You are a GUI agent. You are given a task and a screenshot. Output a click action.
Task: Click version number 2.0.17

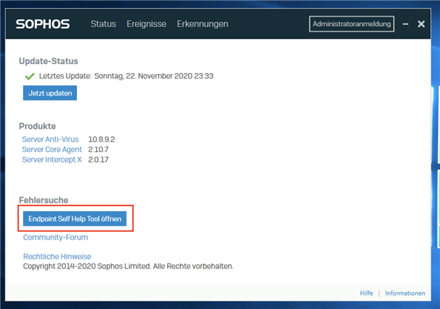(98, 160)
